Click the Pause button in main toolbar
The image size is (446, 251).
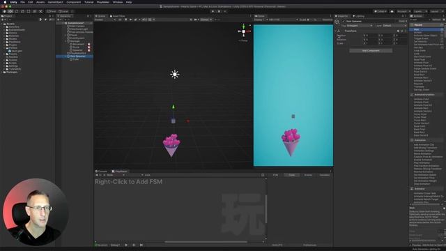219,11
